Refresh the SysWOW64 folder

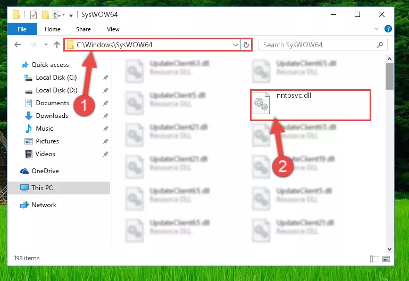(246, 45)
